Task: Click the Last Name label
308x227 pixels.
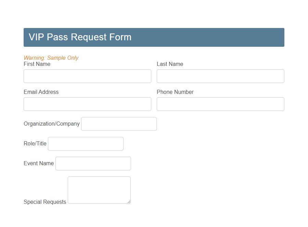Action: (170, 64)
